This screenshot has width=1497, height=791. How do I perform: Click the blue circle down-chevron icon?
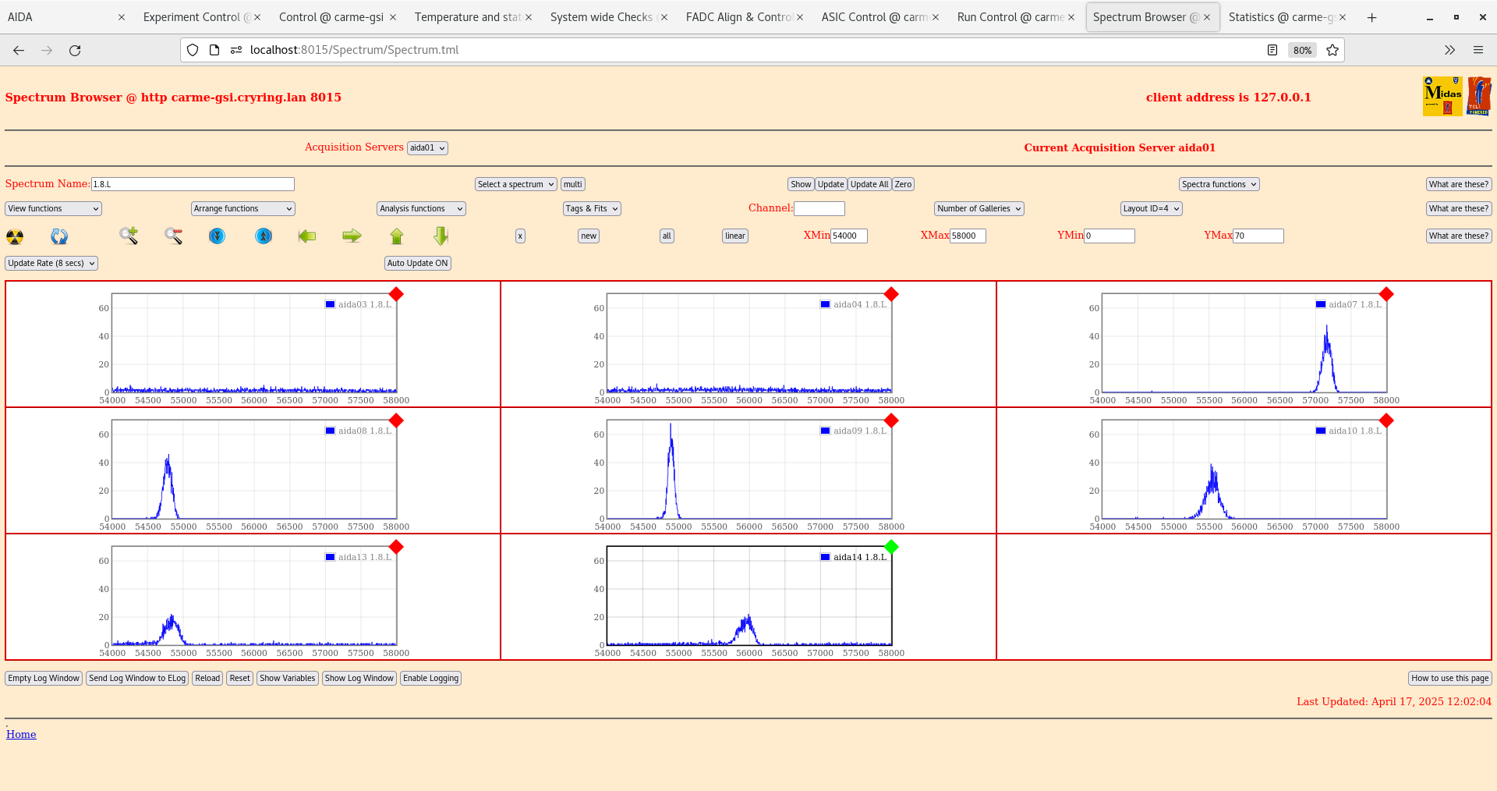[218, 236]
